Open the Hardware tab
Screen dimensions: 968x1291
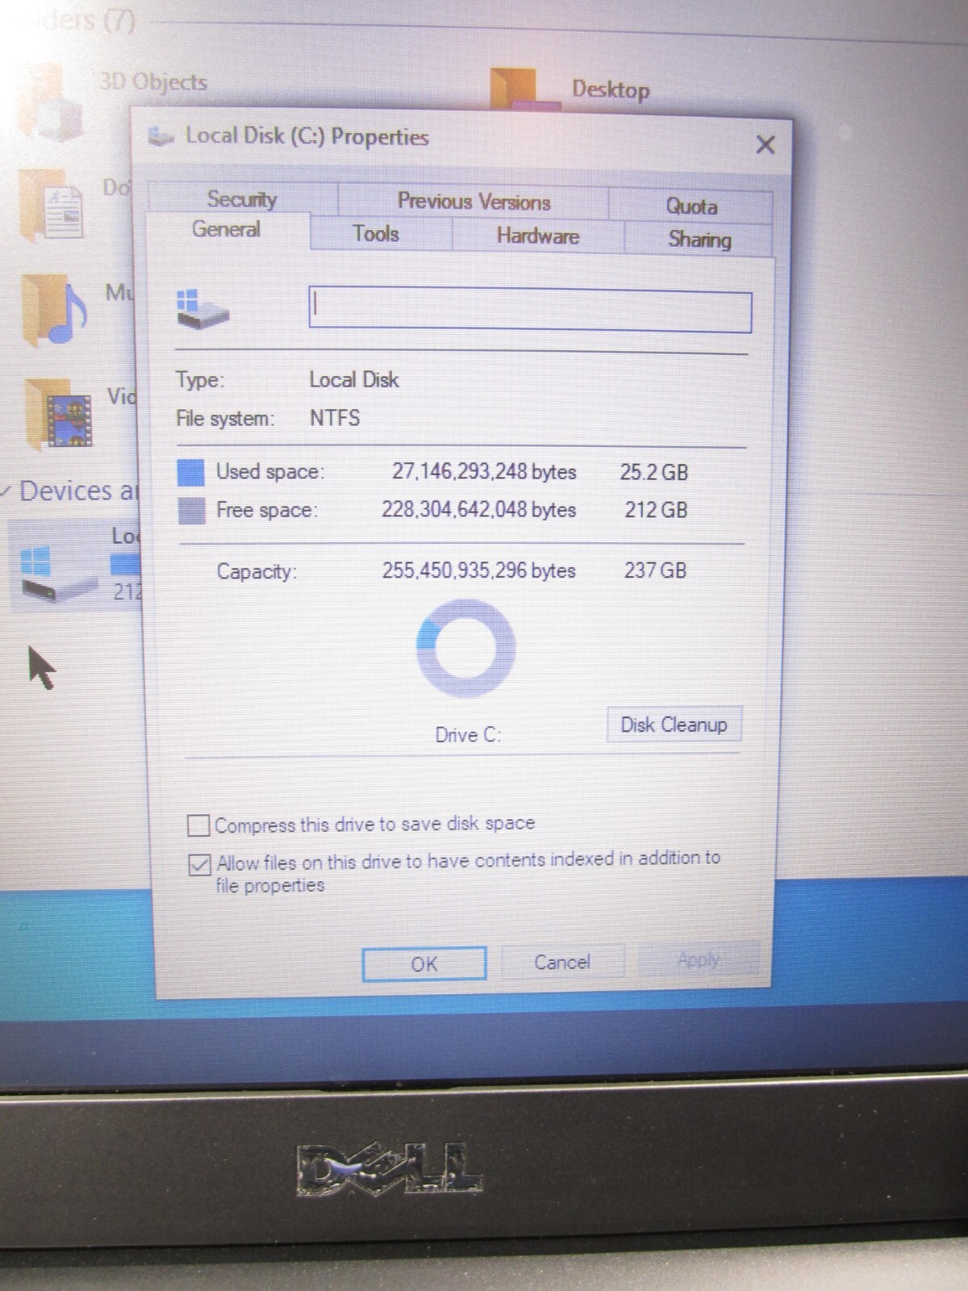(x=538, y=236)
